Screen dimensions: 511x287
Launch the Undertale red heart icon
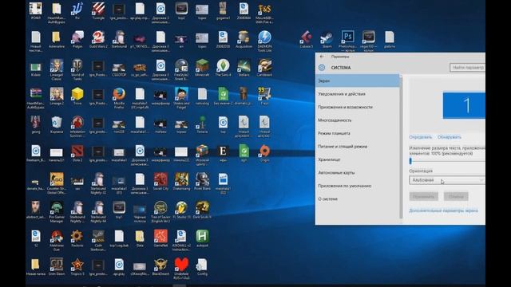(181, 269)
